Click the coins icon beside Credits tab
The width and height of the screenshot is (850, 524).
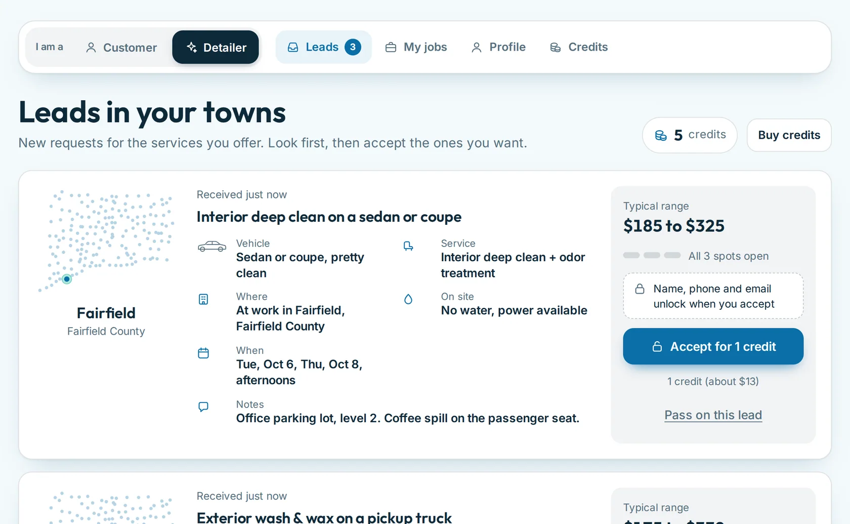(x=555, y=48)
